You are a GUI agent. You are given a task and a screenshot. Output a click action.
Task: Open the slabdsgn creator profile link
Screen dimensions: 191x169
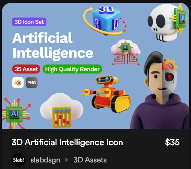click(x=45, y=160)
